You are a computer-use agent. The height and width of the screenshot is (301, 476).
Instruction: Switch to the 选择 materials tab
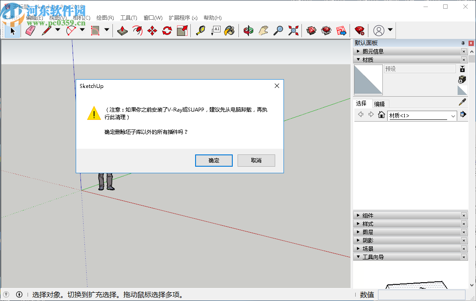pos(361,103)
